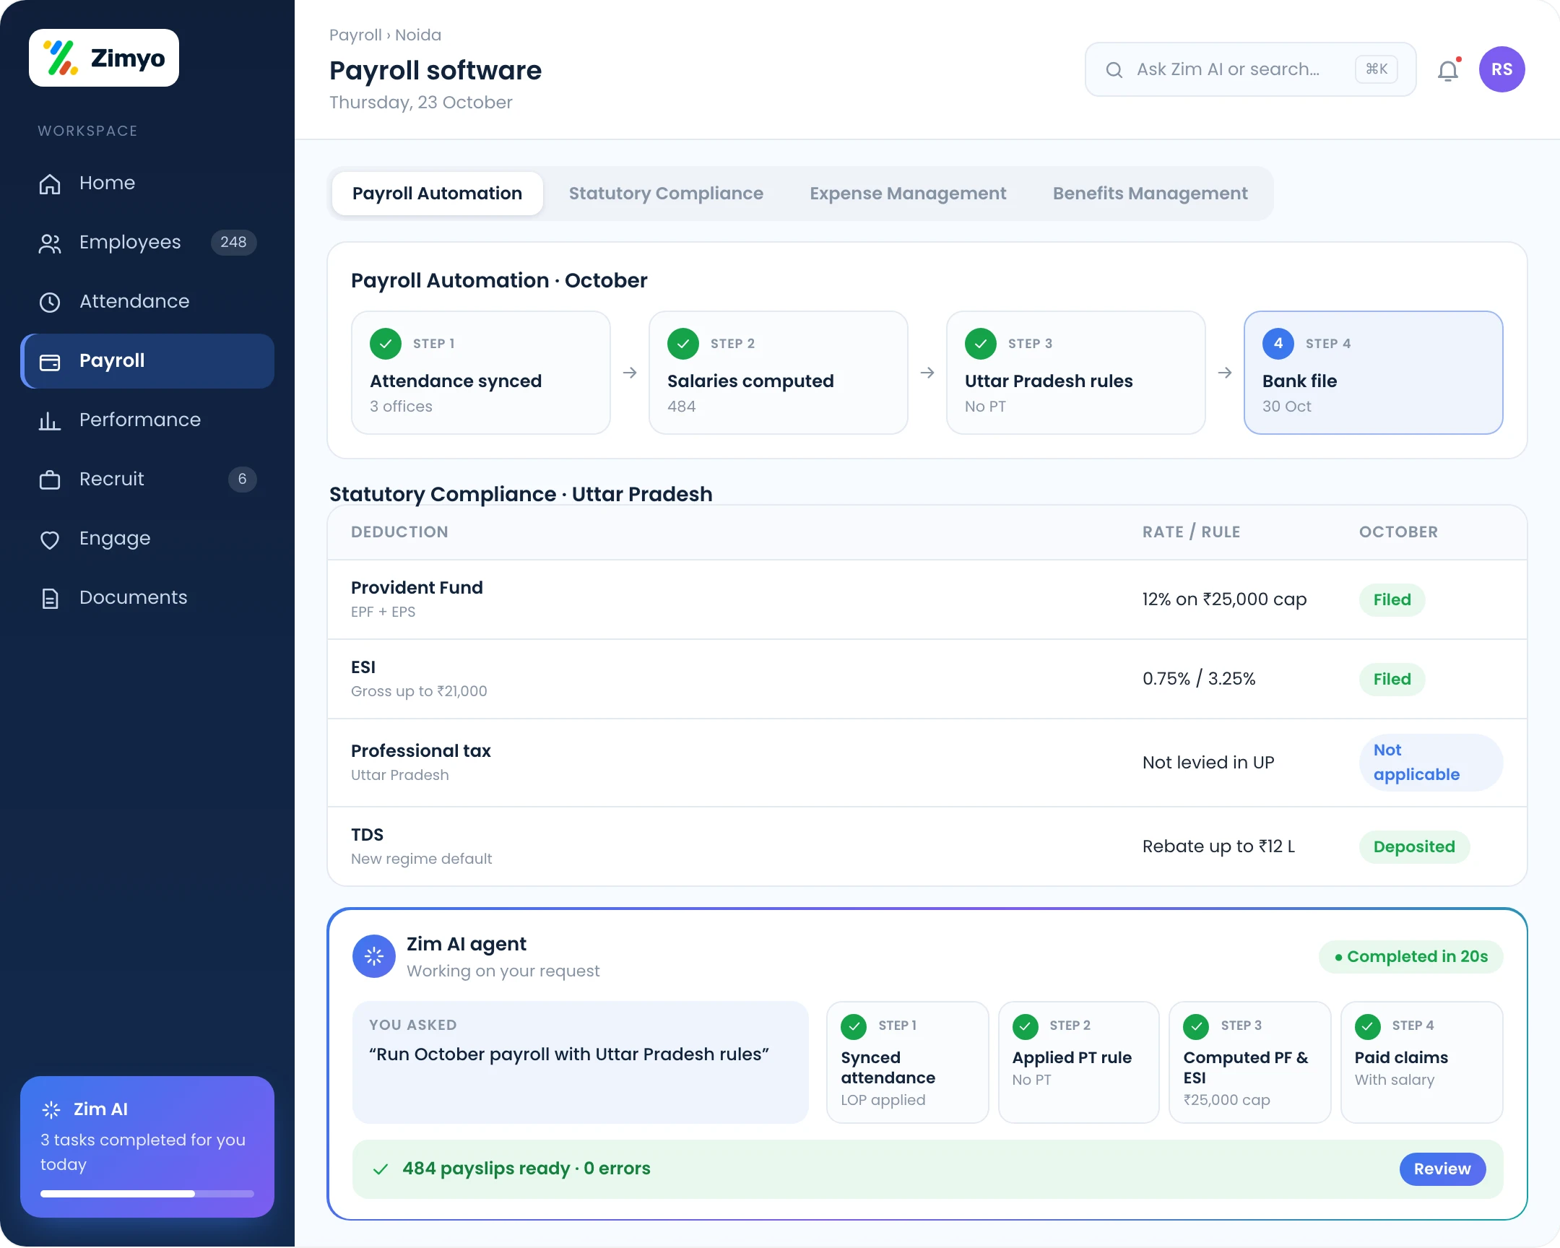Click the ⌘K shortcut badge

point(1377,69)
